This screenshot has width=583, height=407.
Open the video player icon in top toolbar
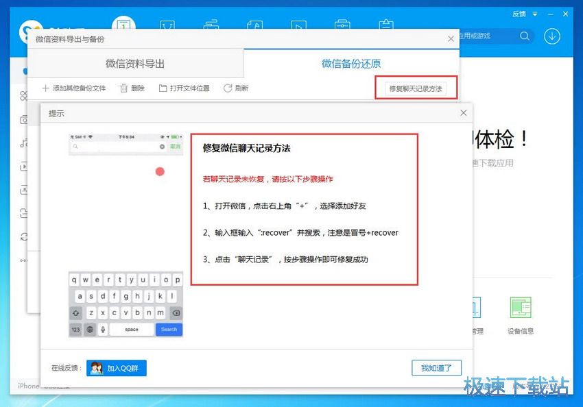click(x=298, y=25)
